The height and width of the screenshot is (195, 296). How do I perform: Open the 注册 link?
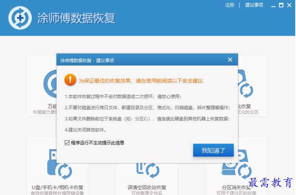point(230,5)
